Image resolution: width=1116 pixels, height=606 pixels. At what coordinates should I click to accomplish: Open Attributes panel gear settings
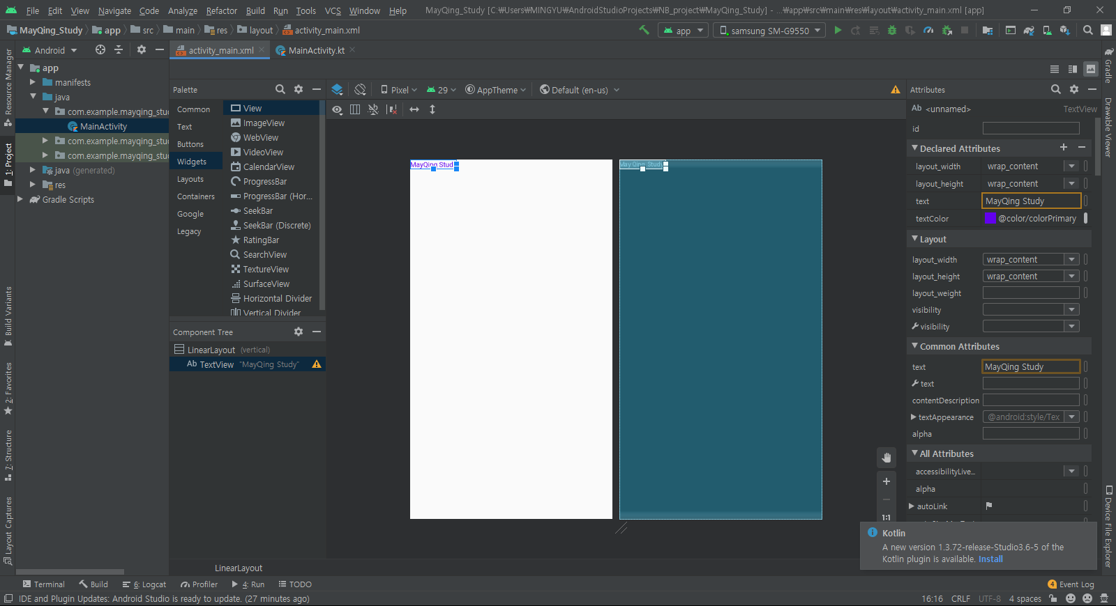[x=1074, y=89]
